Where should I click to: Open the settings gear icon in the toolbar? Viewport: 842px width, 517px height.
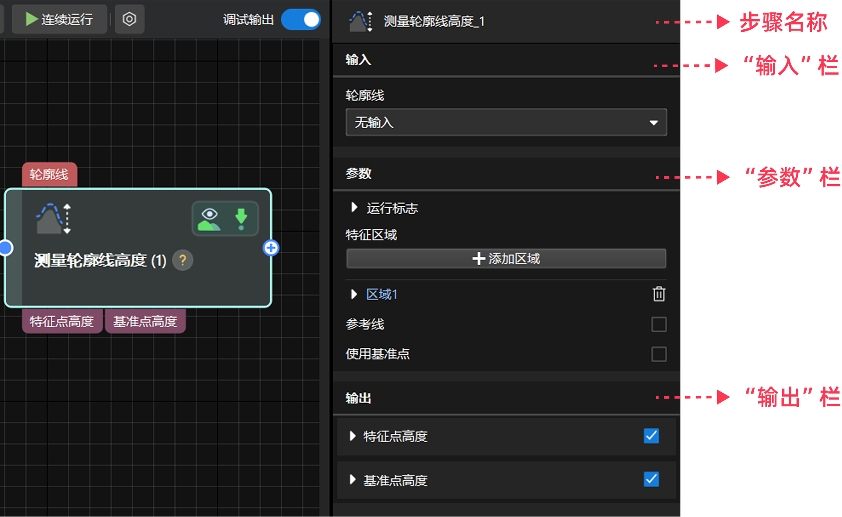tap(129, 19)
